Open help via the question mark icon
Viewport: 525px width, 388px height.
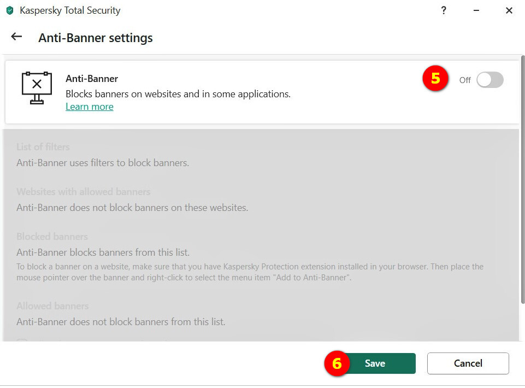point(444,10)
